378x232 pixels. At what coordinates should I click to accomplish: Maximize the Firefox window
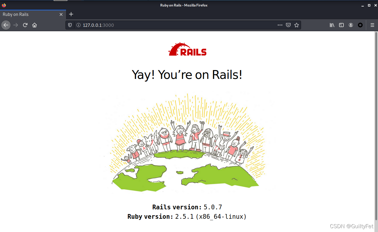[369, 5]
